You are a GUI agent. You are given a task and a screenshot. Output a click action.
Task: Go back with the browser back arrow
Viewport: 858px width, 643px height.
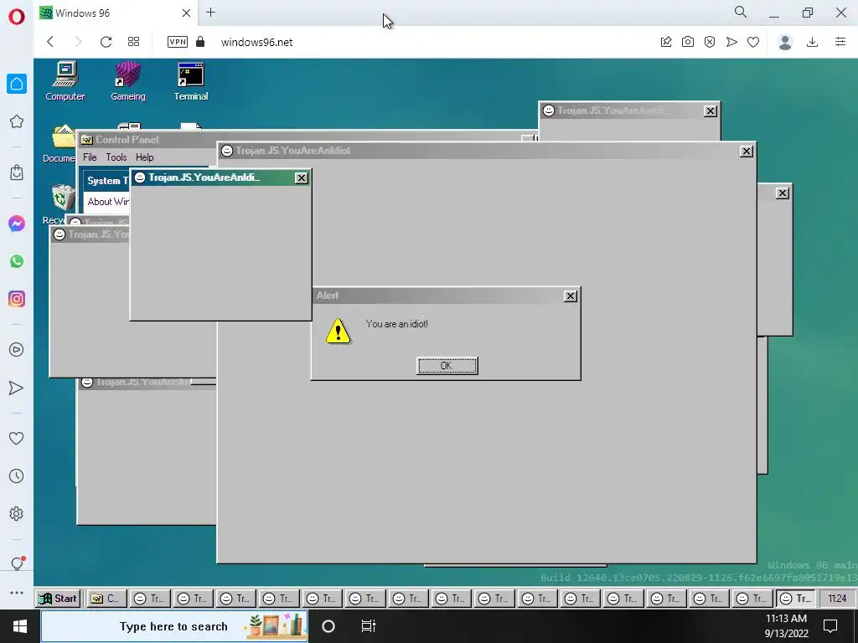[x=50, y=42]
